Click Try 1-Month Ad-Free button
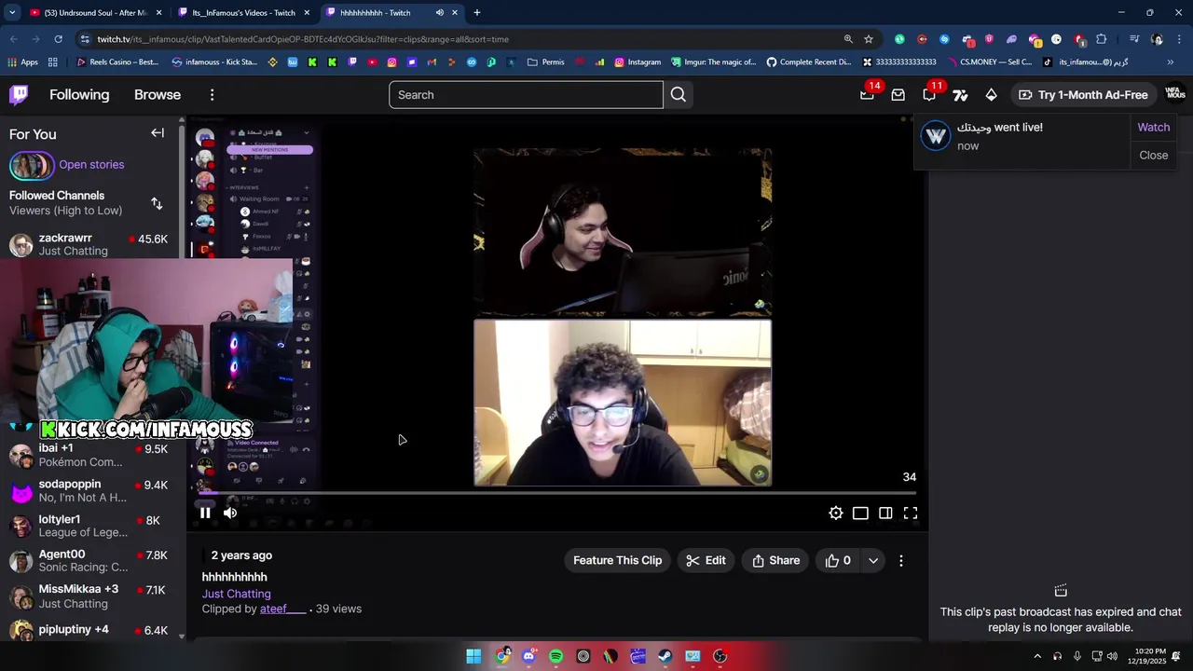This screenshot has width=1193, height=671. tap(1083, 94)
